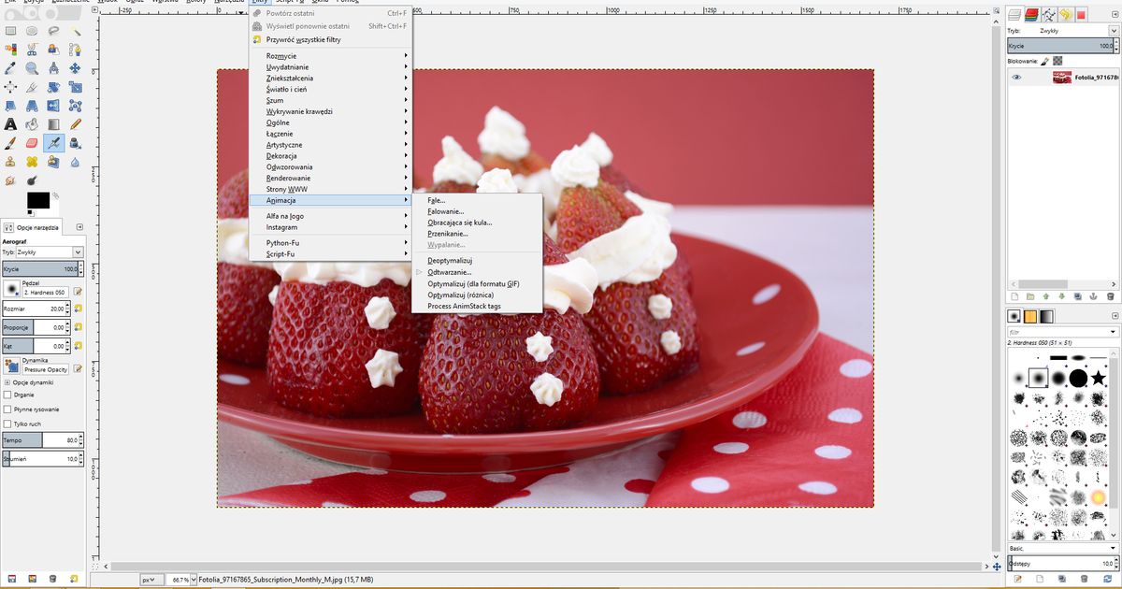
Task: Open the Channels tab in the right dock
Action: click(x=1032, y=14)
